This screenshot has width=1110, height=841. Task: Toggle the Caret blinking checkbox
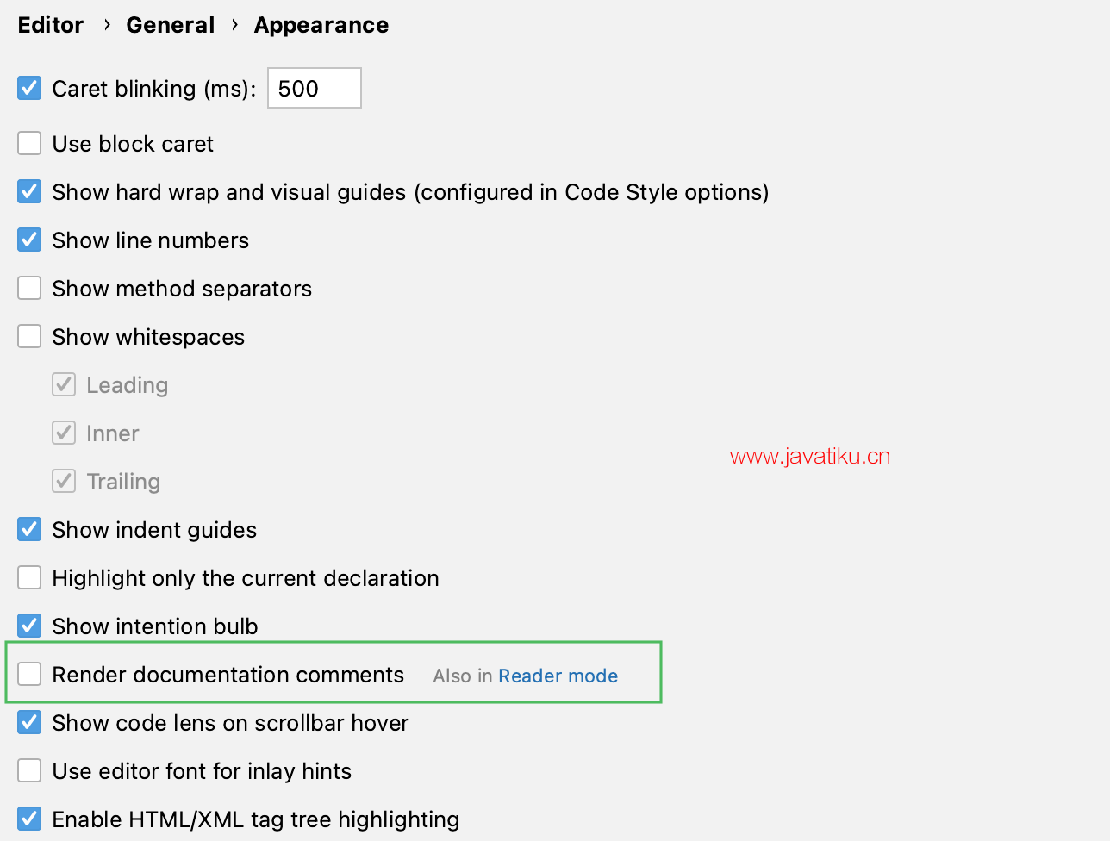[x=29, y=88]
